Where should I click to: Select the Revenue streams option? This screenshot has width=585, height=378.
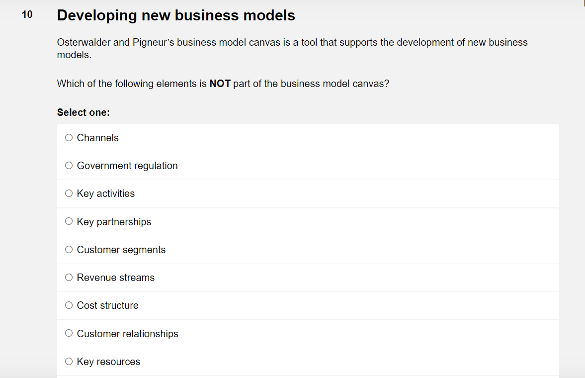pyautogui.click(x=69, y=277)
